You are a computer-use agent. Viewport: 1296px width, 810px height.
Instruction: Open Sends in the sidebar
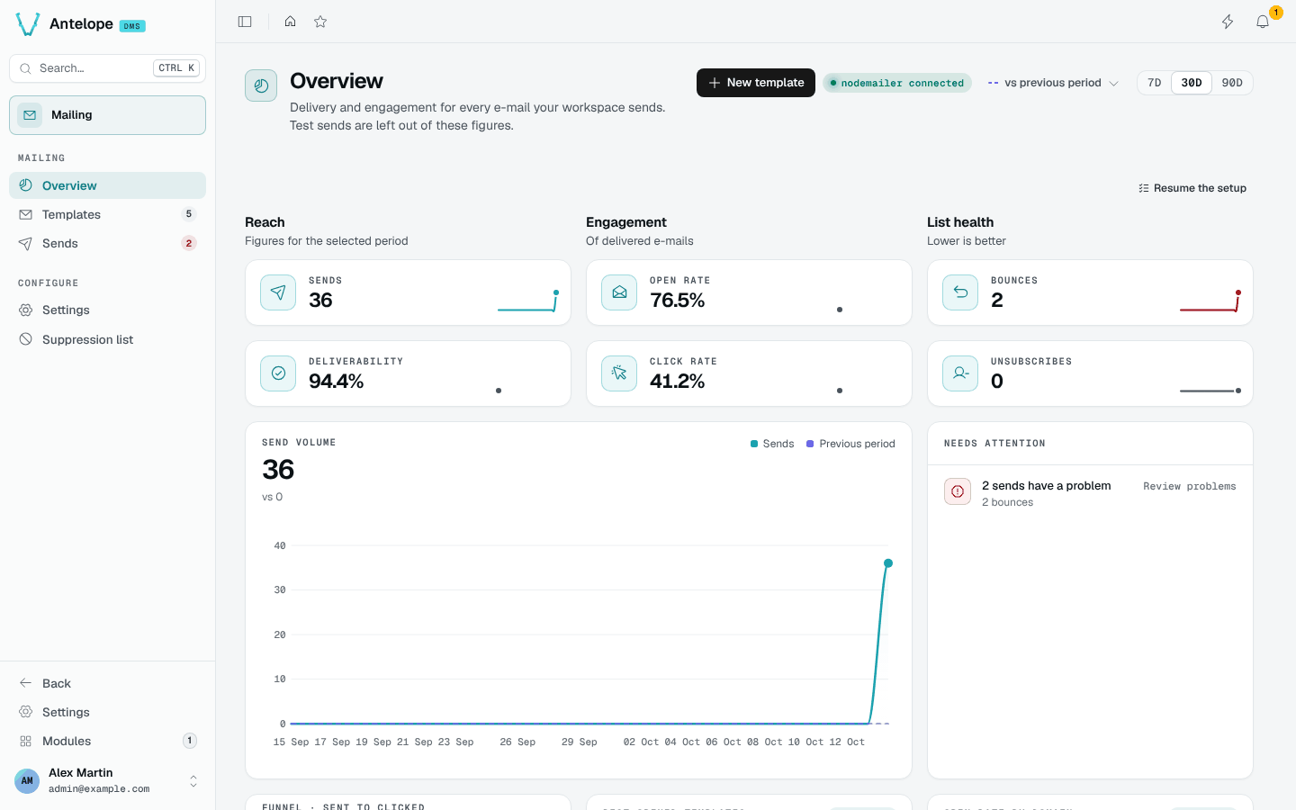point(107,243)
